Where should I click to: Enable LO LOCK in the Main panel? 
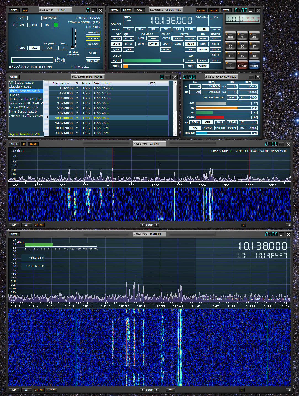(x=93, y=44)
